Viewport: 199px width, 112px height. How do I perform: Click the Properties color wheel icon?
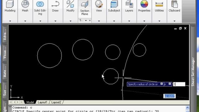click(144, 4)
